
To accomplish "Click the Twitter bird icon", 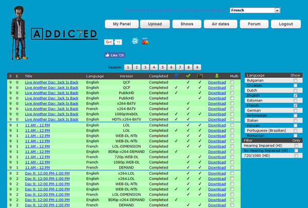I will 134,41.
